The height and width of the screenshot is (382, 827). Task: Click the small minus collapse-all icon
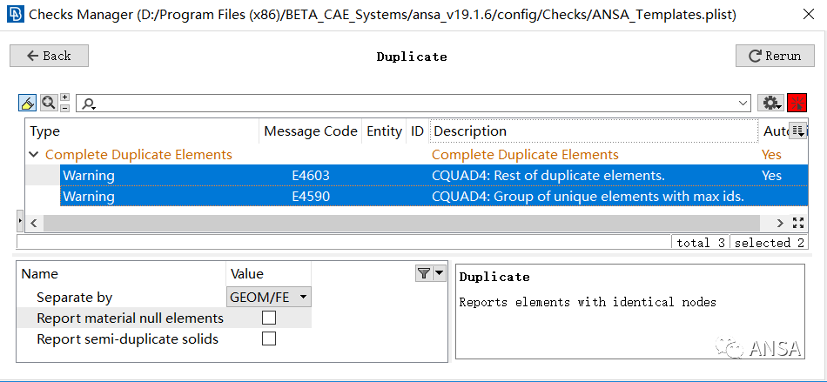65,108
